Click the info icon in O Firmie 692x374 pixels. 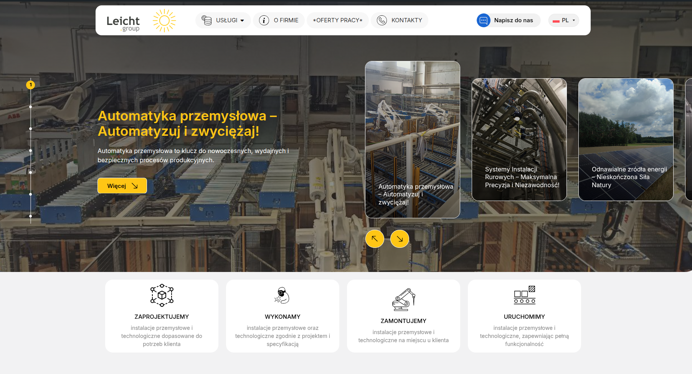point(264,20)
